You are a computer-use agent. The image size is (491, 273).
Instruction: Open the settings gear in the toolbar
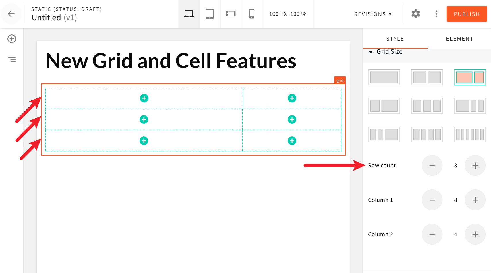415,14
